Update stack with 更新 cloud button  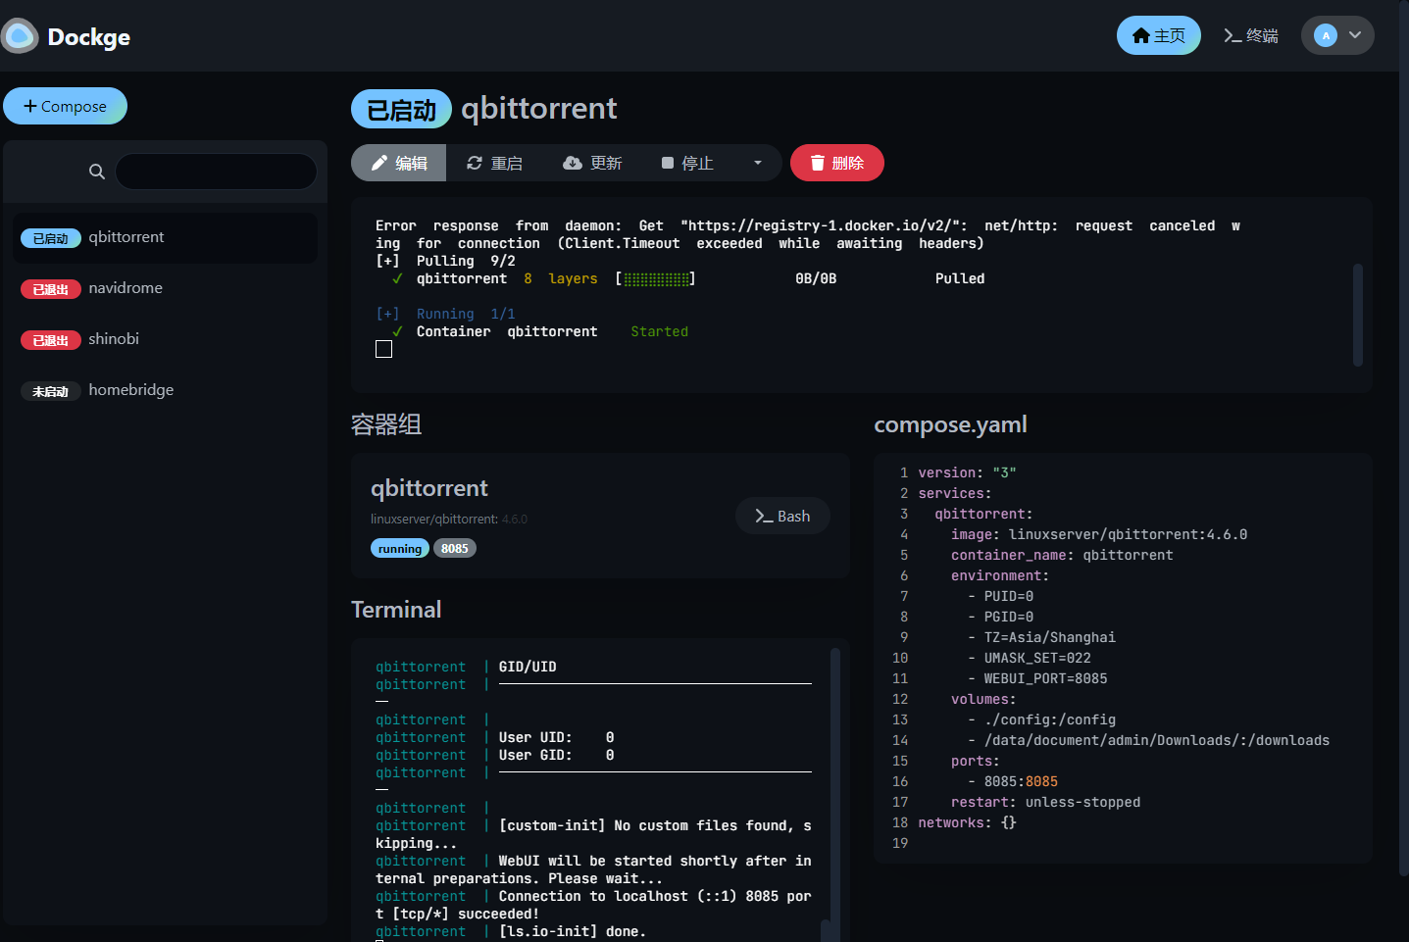(592, 163)
